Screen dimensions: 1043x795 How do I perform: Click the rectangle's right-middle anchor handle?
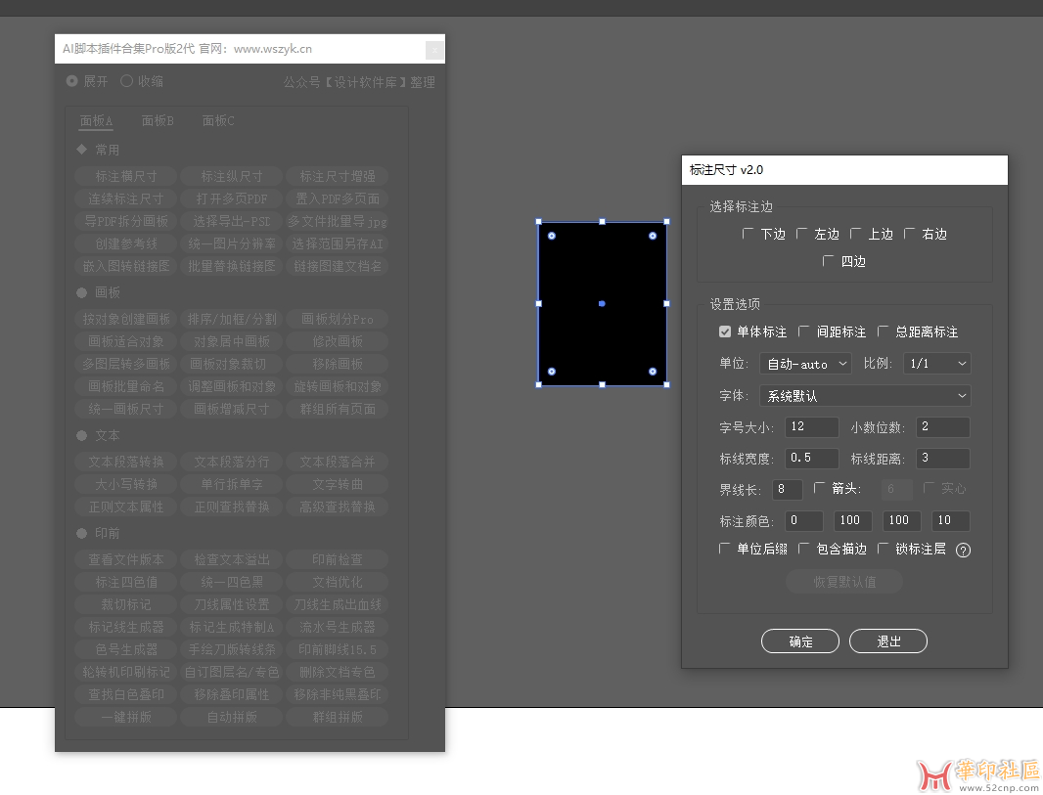coord(666,304)
